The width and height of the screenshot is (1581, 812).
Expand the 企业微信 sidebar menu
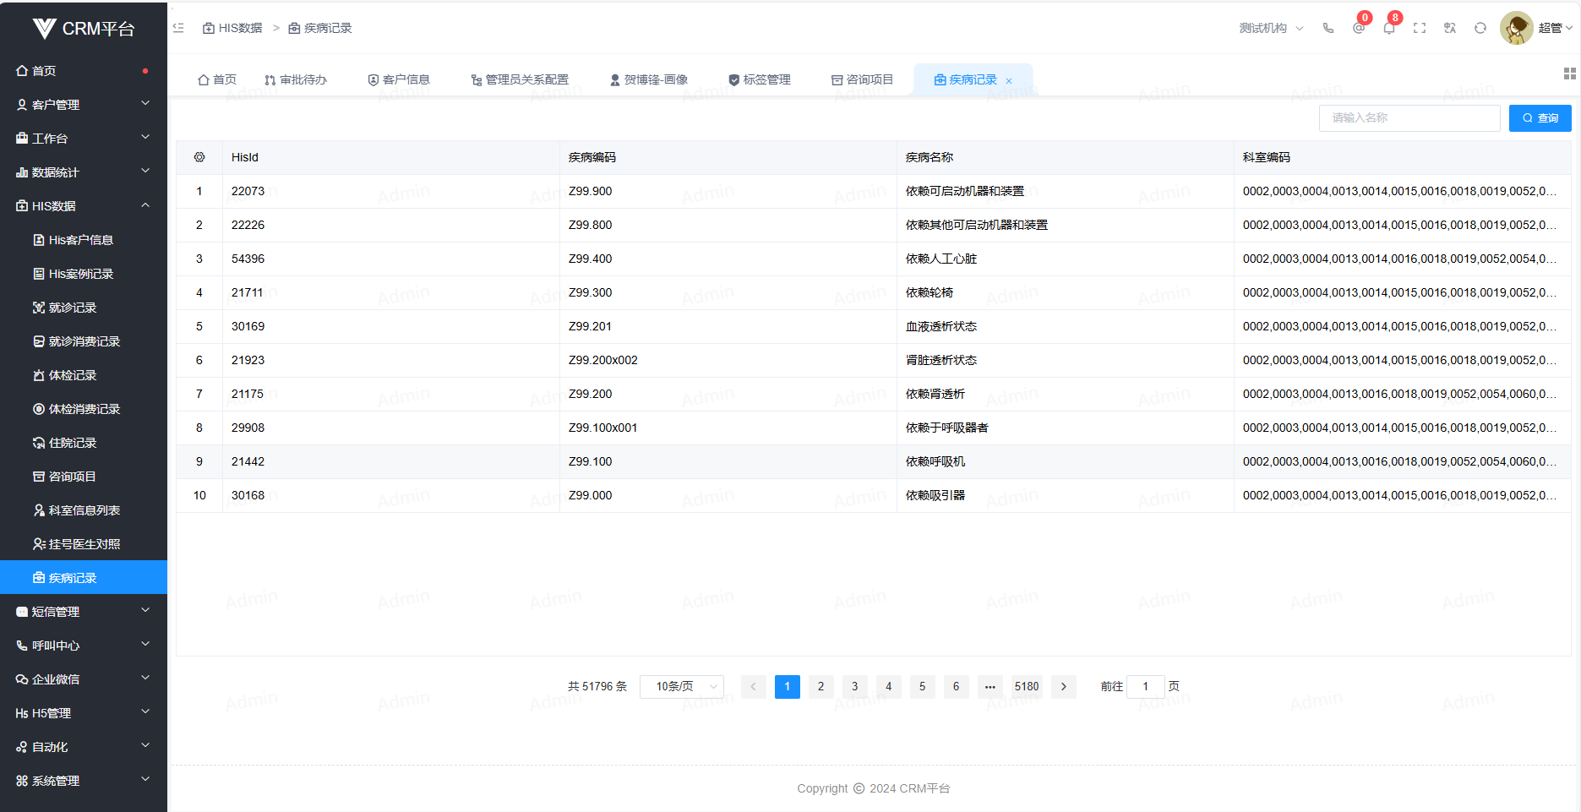84,678
